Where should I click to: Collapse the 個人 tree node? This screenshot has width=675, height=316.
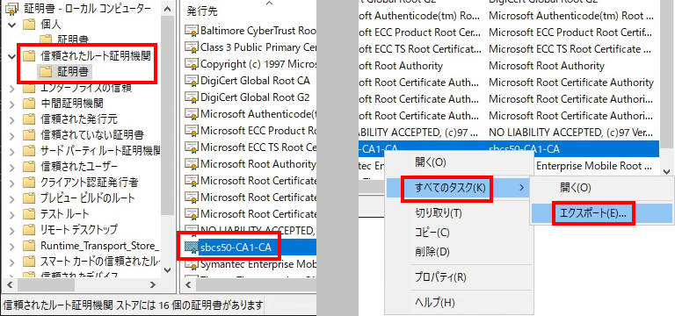pos(11,24)
